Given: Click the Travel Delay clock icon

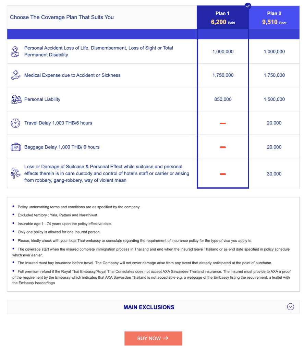Looking at the screenshot, I should point(15,123).
